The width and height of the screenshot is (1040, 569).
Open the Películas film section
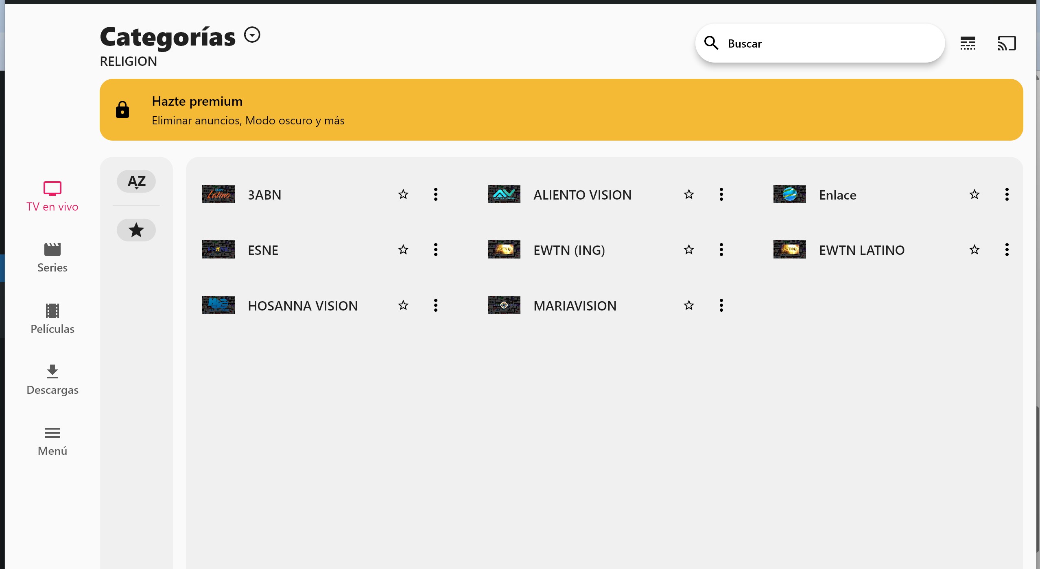[52, 319]
